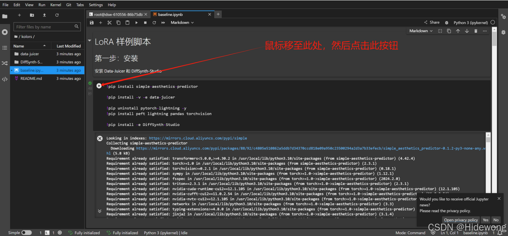The height and width of the screenshot is (236, 508).
Task: Open the Kernel menu
Action: pos(55,5)
